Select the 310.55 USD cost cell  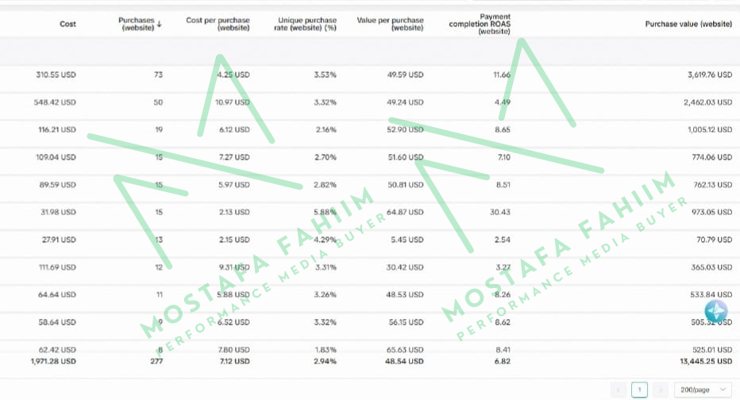pos(56,75)
